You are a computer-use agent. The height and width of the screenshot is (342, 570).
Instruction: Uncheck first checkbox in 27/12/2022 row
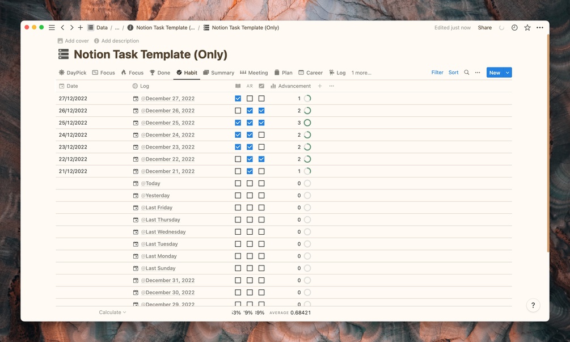pos(238,99)
